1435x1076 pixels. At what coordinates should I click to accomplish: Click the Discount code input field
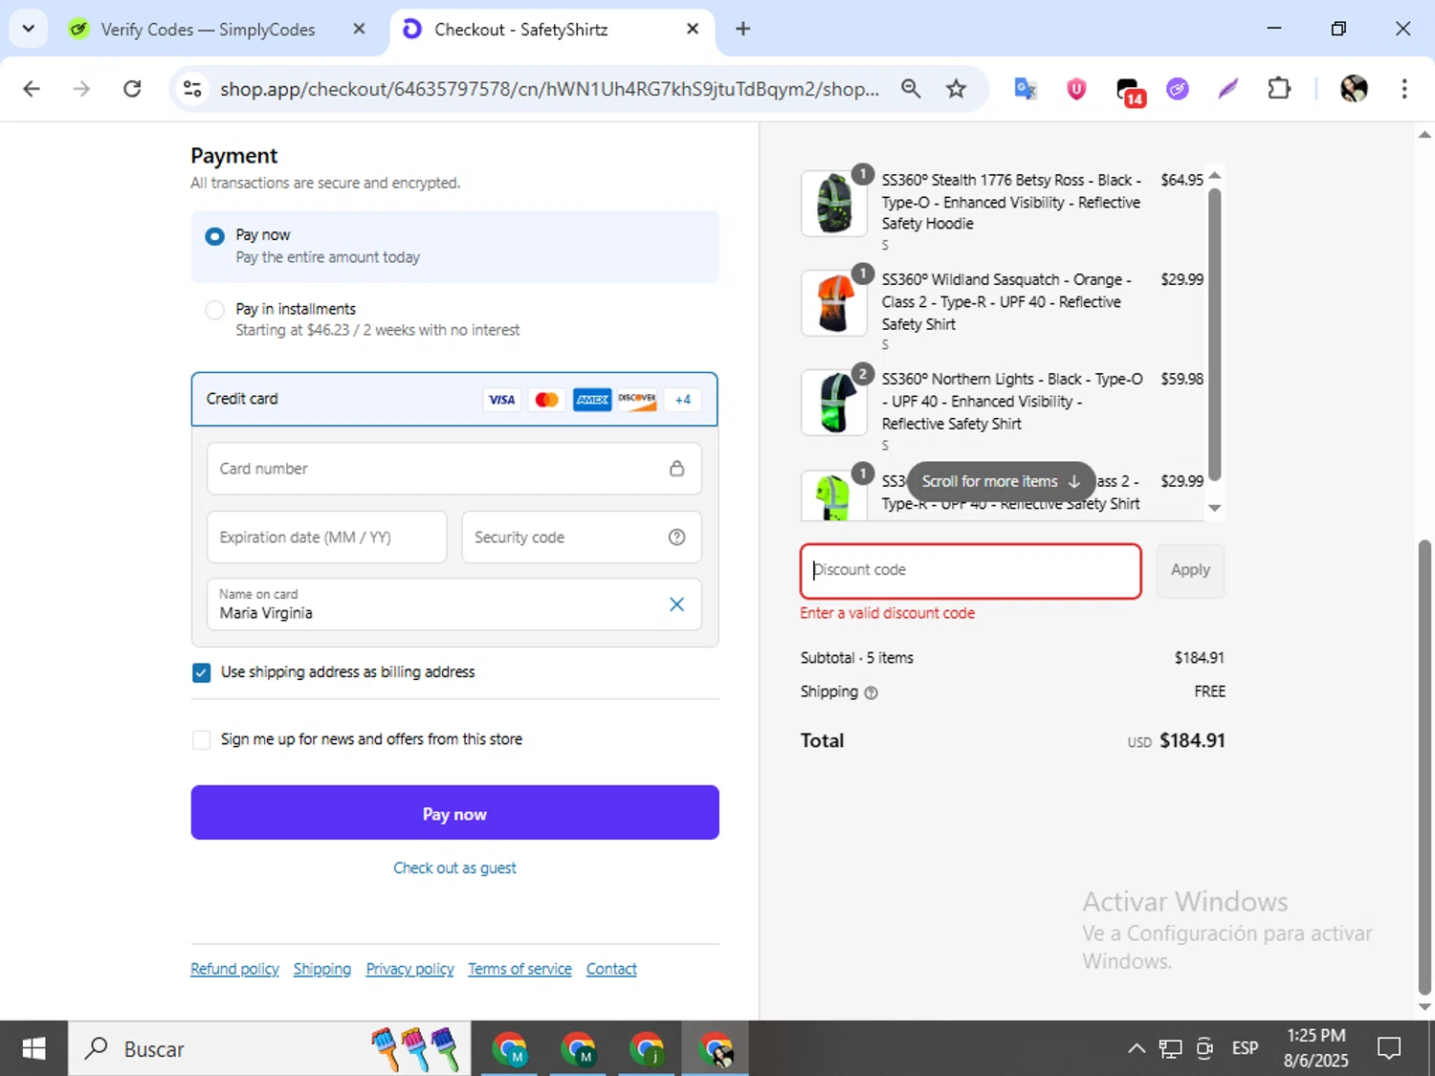point(970,571)
